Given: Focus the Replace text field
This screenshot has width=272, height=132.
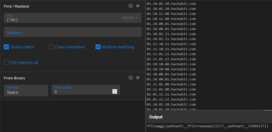Looking at the screenshot, I should [72, 32].
